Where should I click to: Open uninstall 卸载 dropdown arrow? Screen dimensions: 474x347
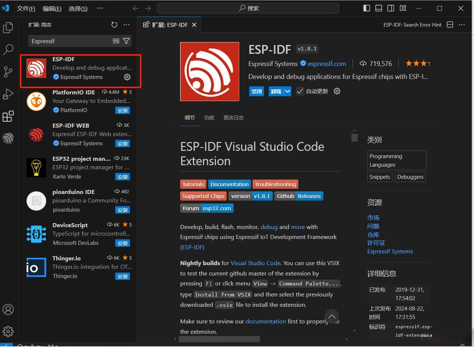[x=288, y=91]
